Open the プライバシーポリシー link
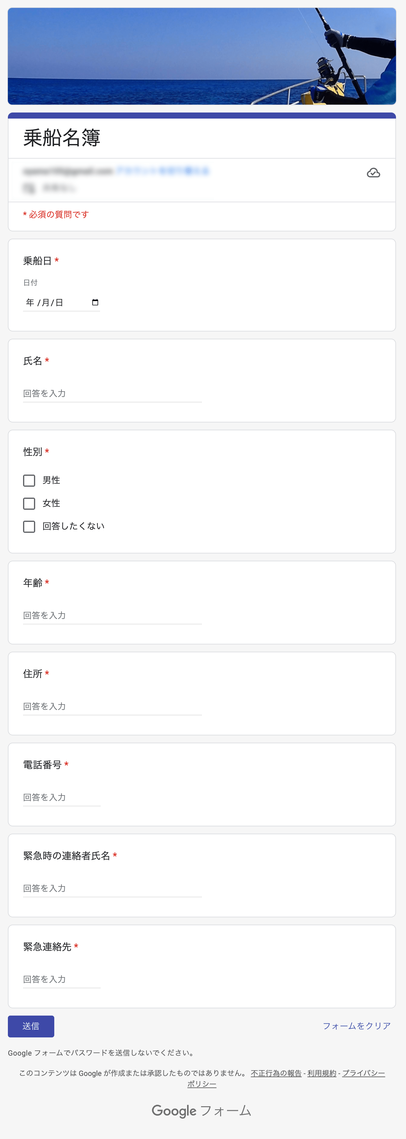406x1139 pixels. click(364, 1073)
